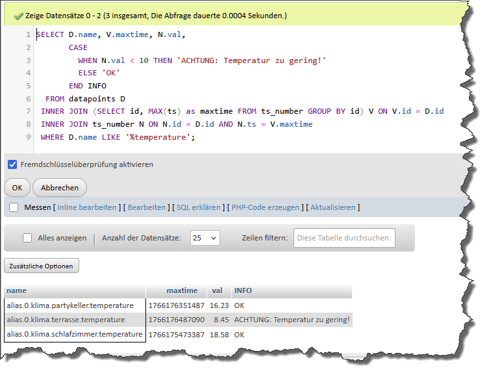This screenshot has width=489, height=375.
Task: Click maxtime value 1766176487090
Action: pos(176,320)
